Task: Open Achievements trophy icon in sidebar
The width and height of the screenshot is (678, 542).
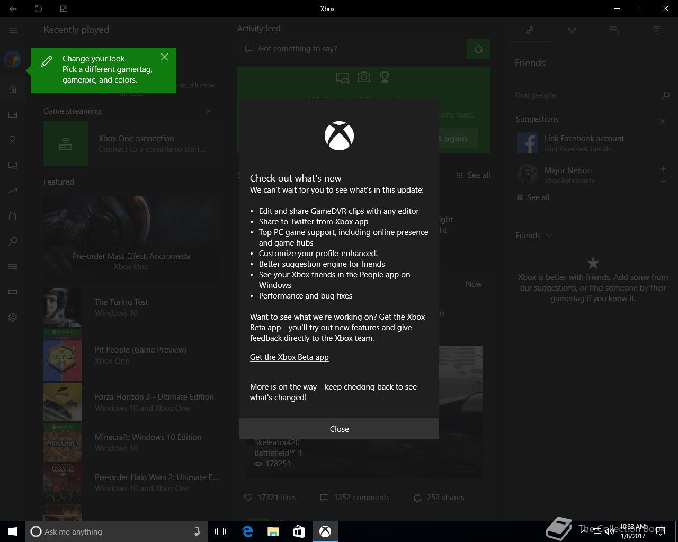Action: 13,140
